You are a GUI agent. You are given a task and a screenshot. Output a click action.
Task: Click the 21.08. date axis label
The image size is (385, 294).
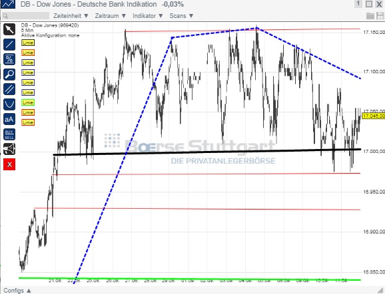click(x=55, y=281)
